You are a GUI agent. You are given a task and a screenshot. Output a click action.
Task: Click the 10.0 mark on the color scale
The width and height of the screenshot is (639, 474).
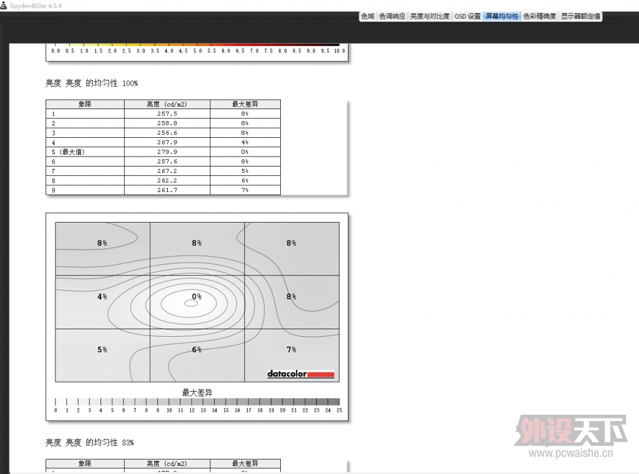pos(339,51)
